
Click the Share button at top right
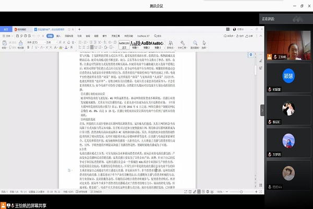click(249, 36)
